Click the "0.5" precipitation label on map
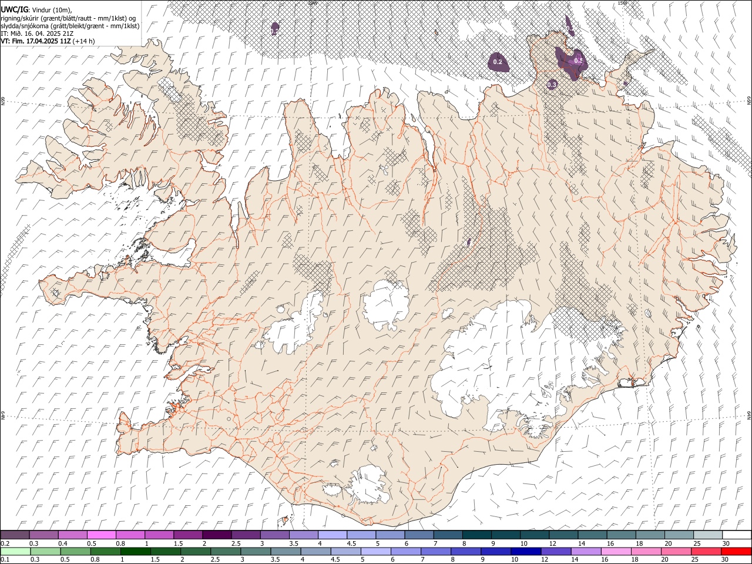 click(x=578, y=61)
